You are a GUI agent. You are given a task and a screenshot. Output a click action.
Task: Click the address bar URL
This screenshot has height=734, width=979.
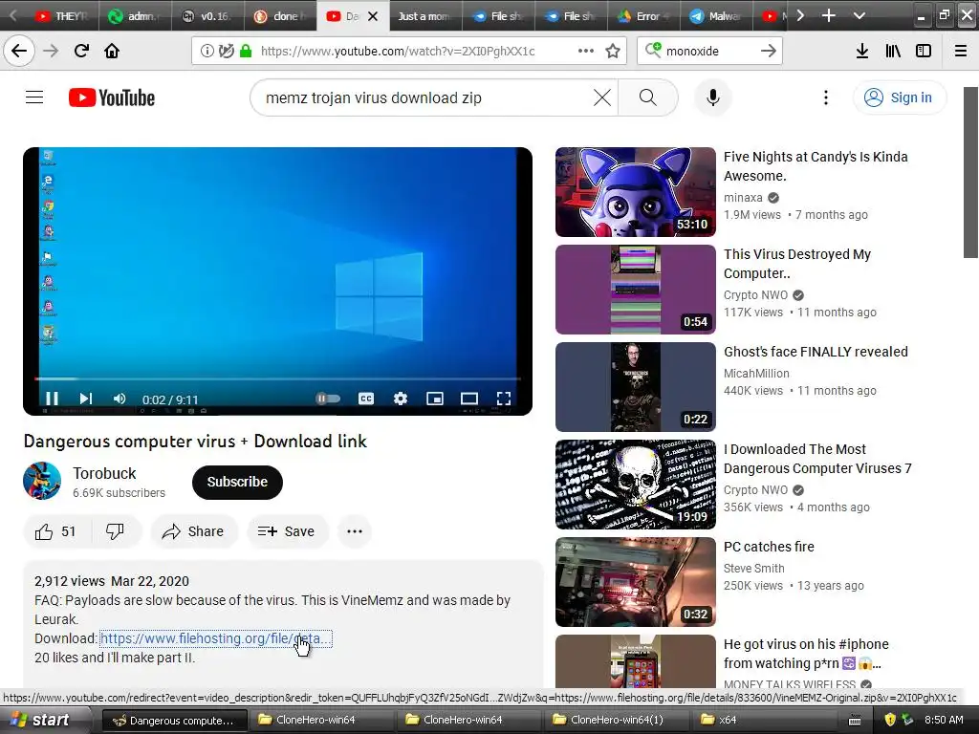[x=398, y=52]
